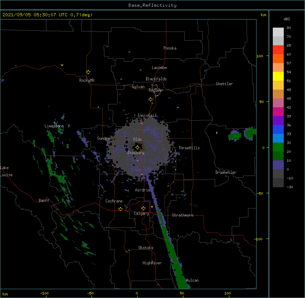Click the Sylvan town label
Image resolution: width=305 pixels, height=298 pixels.
138,87
